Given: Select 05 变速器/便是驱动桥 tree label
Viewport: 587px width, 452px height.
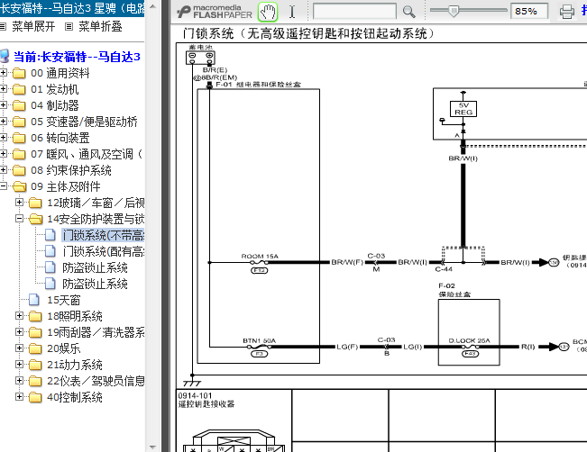Looking at the screenshot, I should [84, 122].
